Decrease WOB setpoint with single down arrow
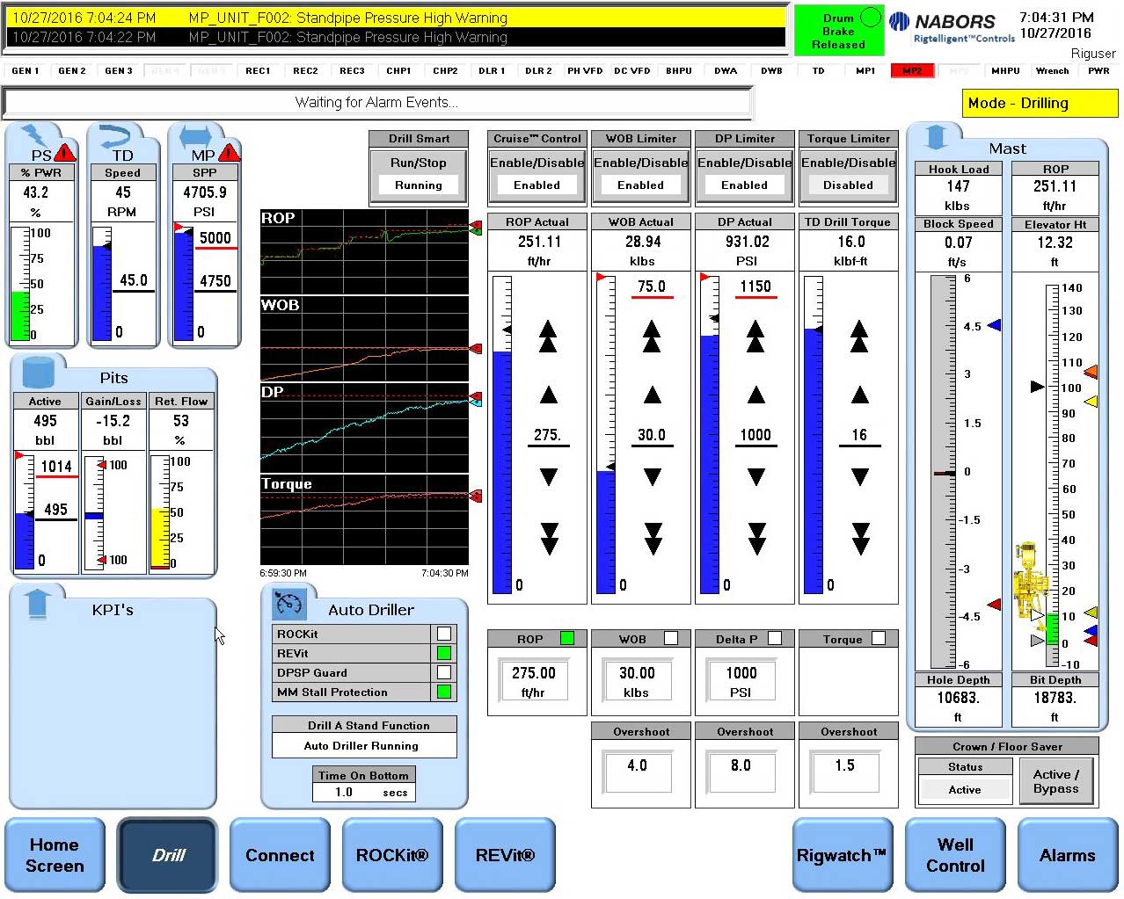 pos(652,477)
